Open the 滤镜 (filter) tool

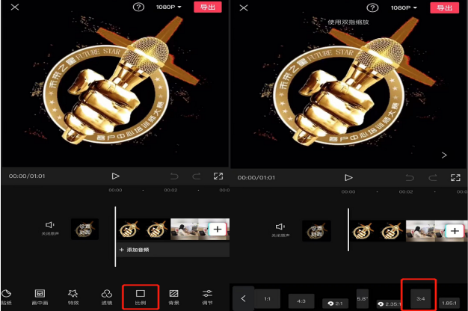(x=106, y=296)
